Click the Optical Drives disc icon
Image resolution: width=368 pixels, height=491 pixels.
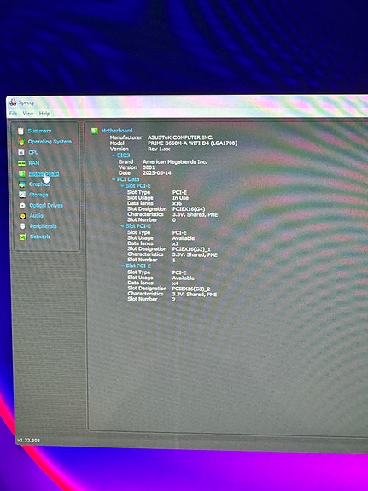(22, 205)
